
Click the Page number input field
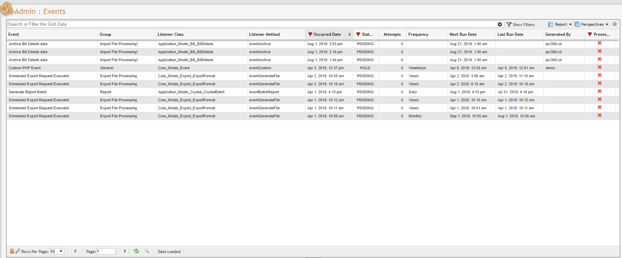click(x=106, y=252)
